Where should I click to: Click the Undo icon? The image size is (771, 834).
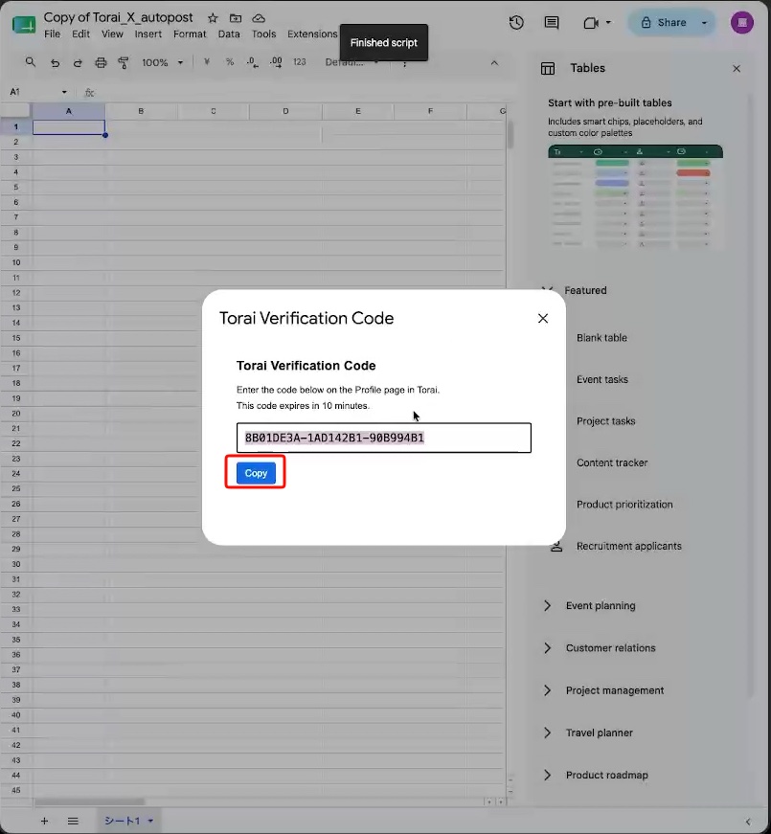[55, 63]
